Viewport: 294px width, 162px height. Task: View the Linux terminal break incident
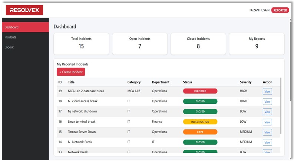(267, 122)
